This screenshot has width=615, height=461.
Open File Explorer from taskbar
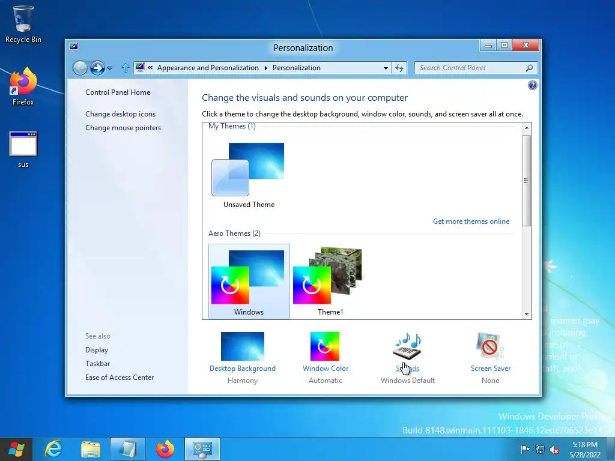pyautogui.click(x=91, y=449)
